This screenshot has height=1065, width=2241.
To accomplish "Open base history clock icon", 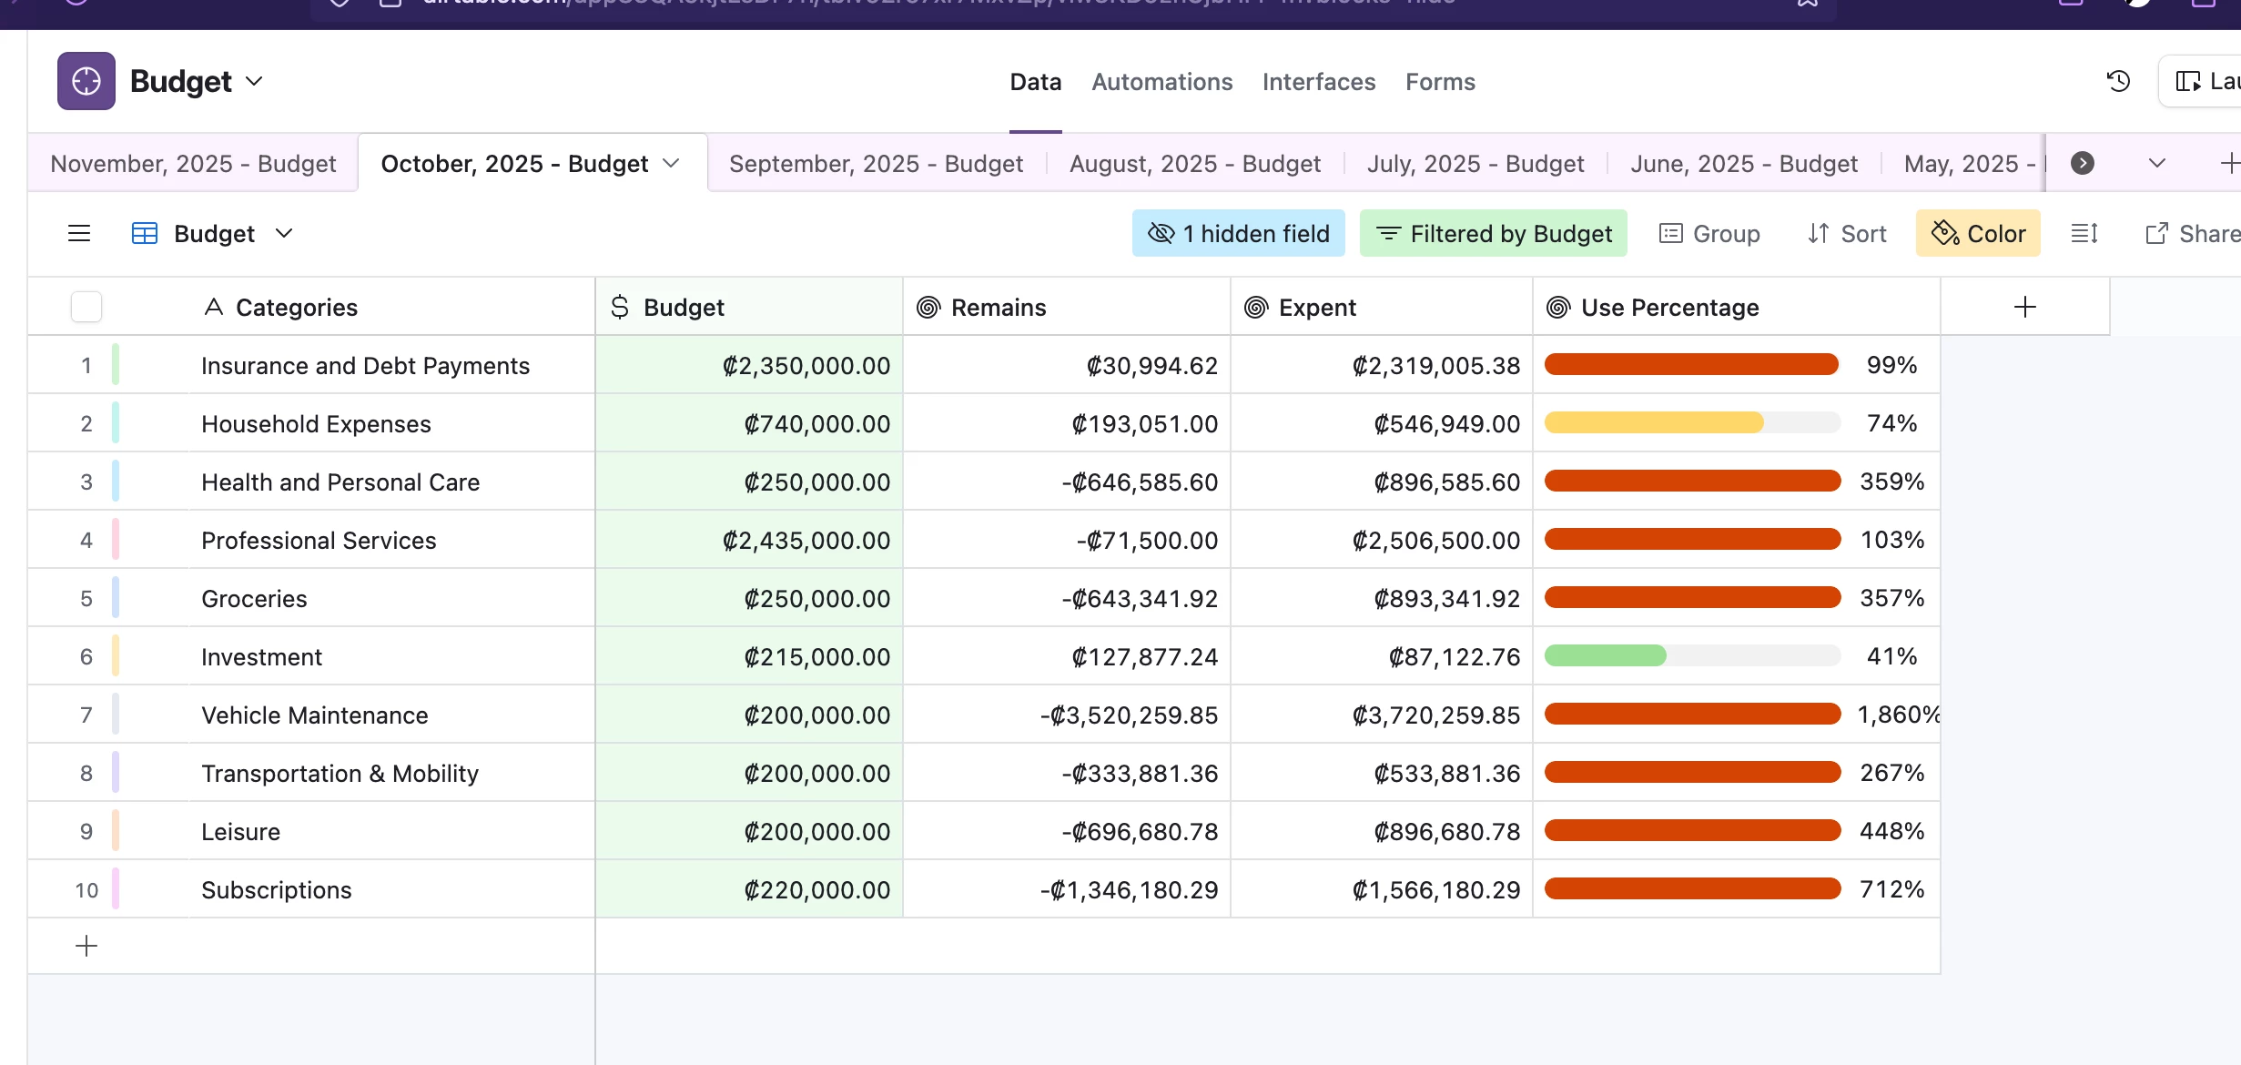I will click(2118, 81).
